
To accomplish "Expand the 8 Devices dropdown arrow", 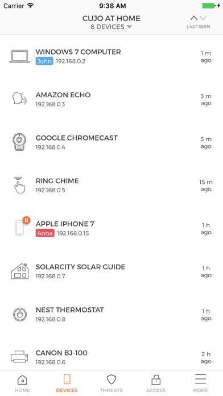I will point(129,27).
